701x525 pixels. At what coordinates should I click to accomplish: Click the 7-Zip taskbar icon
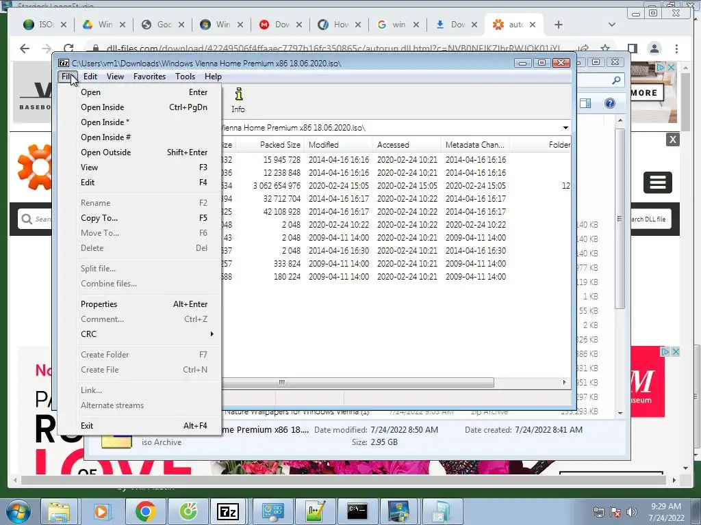coord(229,511)
